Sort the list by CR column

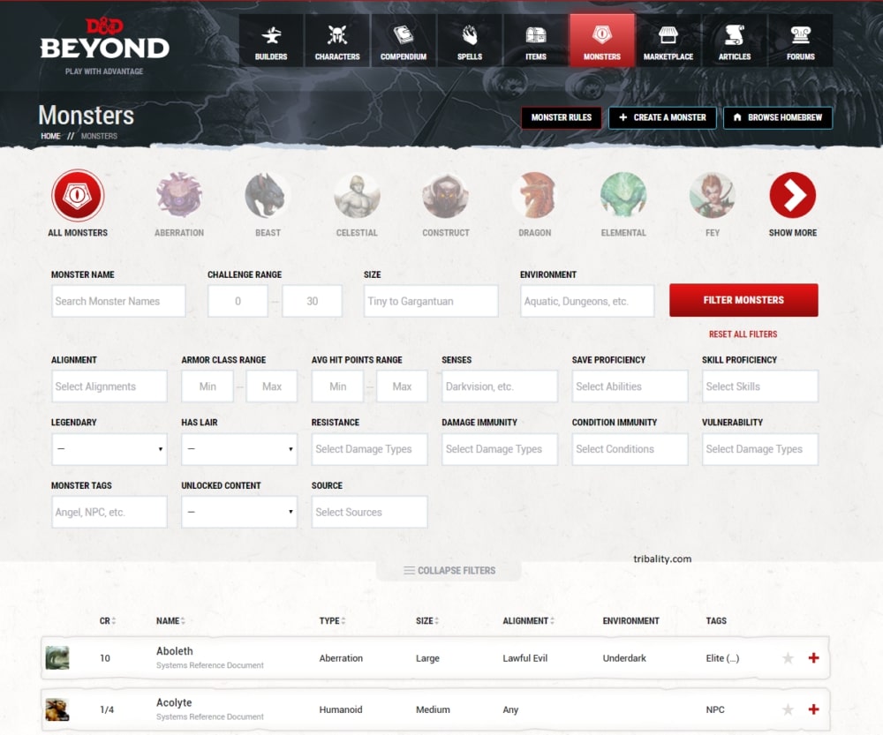click(107, 621)
